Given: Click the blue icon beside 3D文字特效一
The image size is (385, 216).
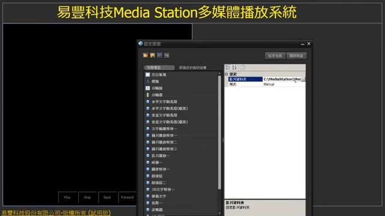Looking at the screenshot, I should pos(148,190).
